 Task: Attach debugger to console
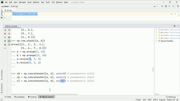[x=5, y=41]
